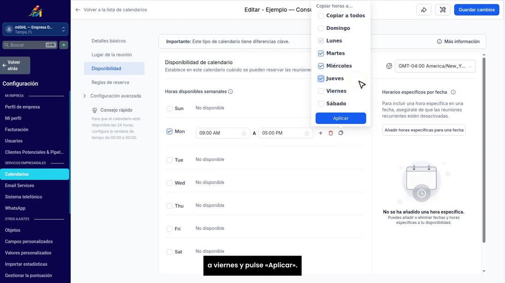Click the clock icon in 09:00 AM field
This screenshot has height=283, width=505.
pos(244,133)
